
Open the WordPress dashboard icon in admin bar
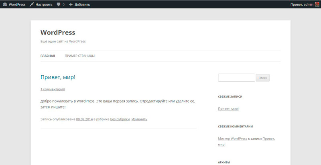5,4
